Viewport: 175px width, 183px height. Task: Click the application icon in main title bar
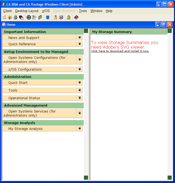click(x=4, y=4)
